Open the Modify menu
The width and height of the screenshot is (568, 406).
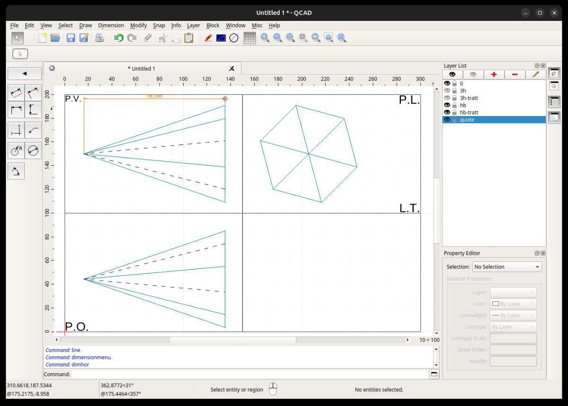pyautogui.click(x=138, y=25)
